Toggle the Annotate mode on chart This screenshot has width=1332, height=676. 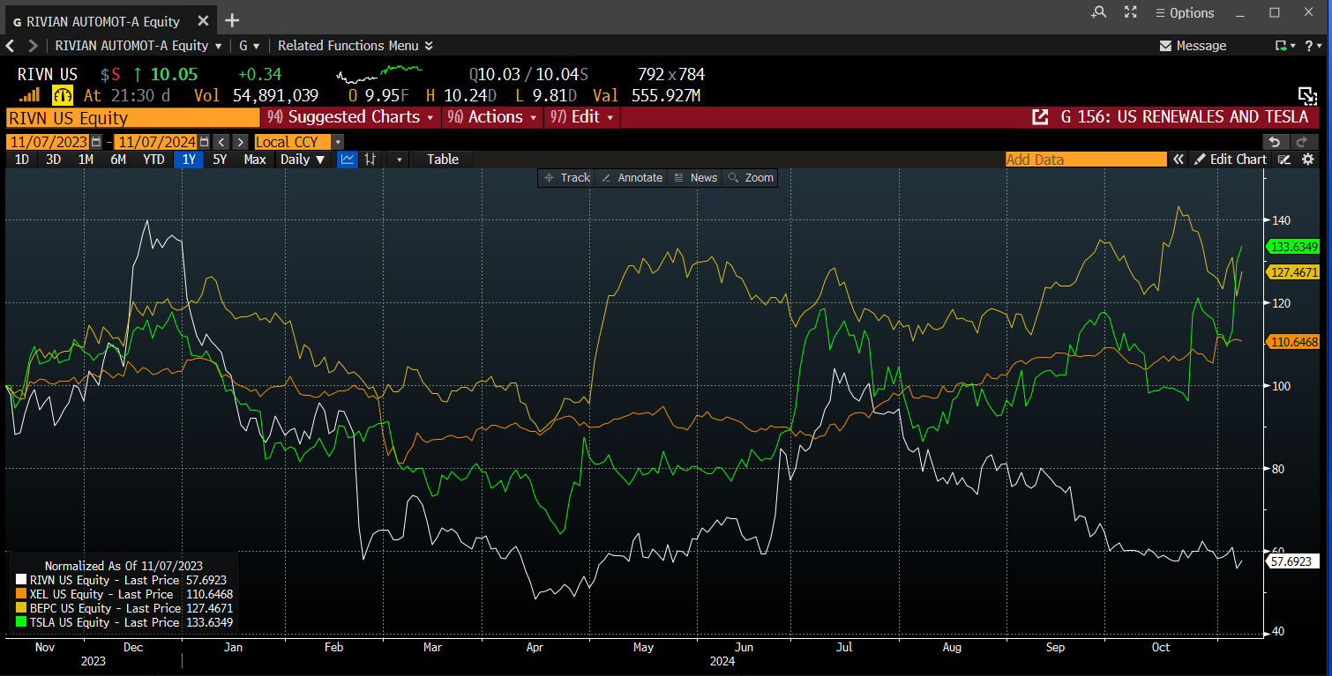pos(631,177)
